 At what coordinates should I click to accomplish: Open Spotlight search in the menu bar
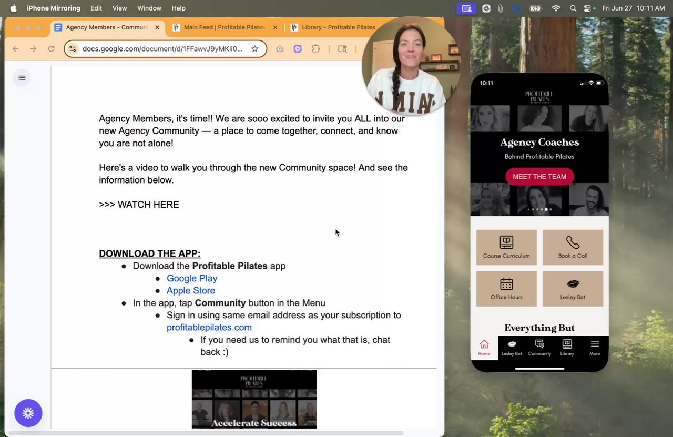click(573, 8)
